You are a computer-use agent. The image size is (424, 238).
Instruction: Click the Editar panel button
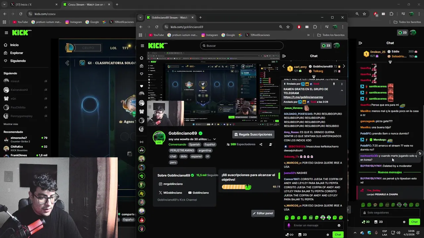[x=263, y=213]
